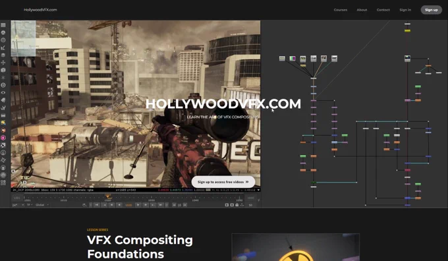Open the Particles star icon
Image resolution: width=448 pixels, height=261 pixels.
tap(3, 78)
